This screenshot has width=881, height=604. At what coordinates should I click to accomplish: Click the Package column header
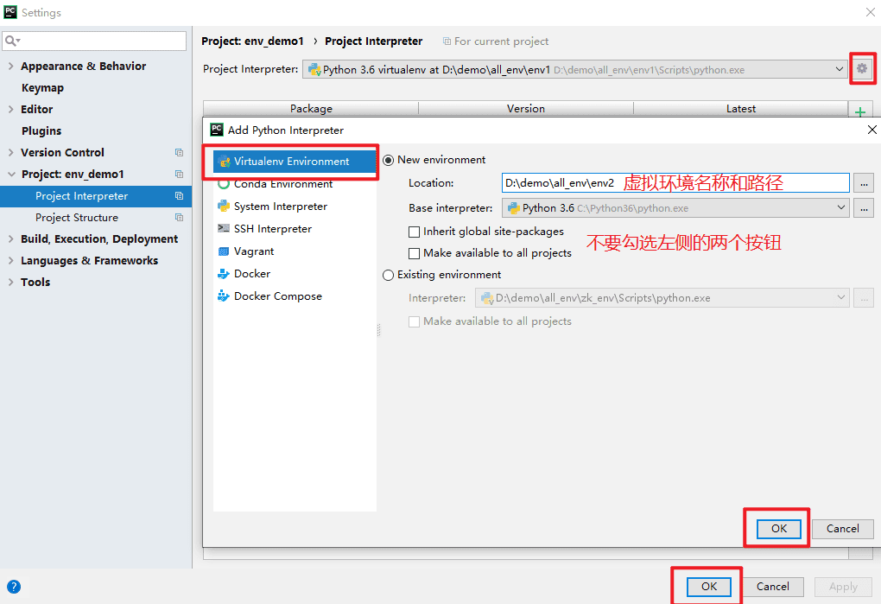tap(311, 108)
